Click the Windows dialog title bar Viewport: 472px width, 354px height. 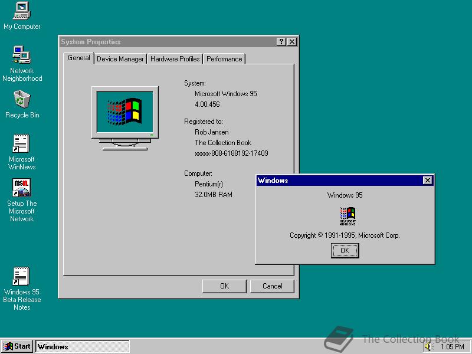click(x=345, y=181)
